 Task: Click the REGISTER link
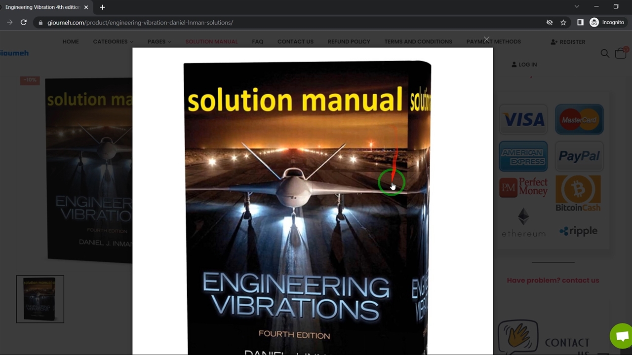click(568, 42)
